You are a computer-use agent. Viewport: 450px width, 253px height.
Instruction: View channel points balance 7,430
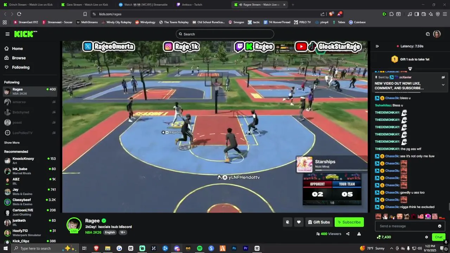384,237
